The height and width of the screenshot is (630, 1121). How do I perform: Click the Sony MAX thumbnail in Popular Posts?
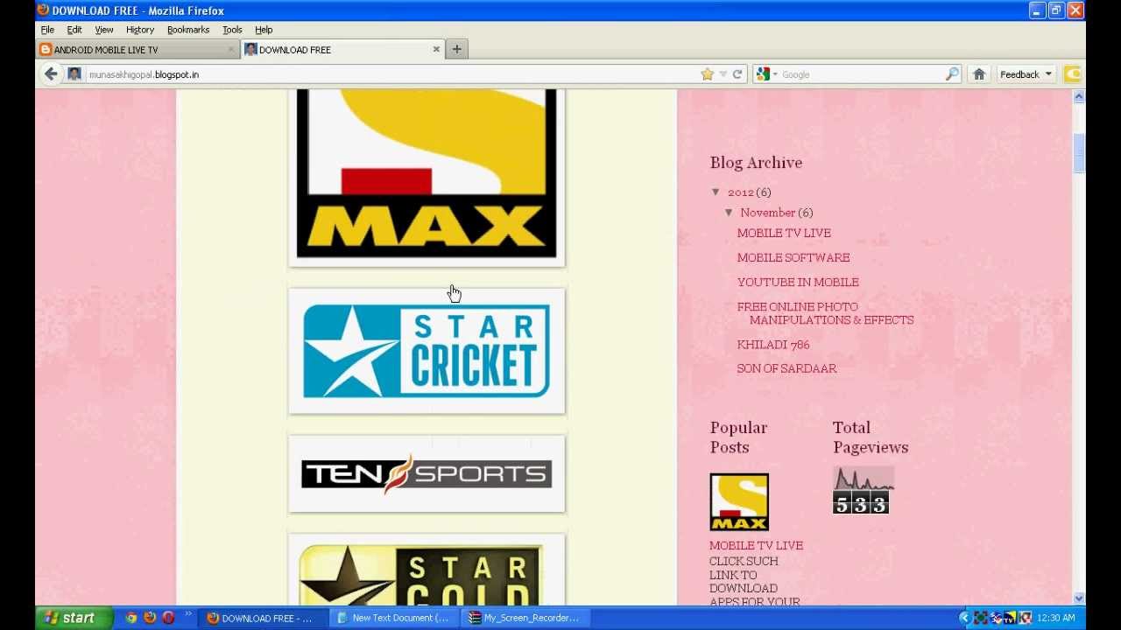tap(739, 502)
